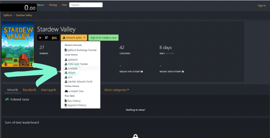270x138 pixels.
Task: Click info icon beside Median 10th Attempt
Action: tap(142, 71)
